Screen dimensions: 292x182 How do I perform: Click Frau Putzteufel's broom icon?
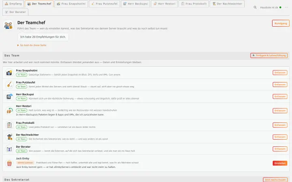click(x=9, y=85)
